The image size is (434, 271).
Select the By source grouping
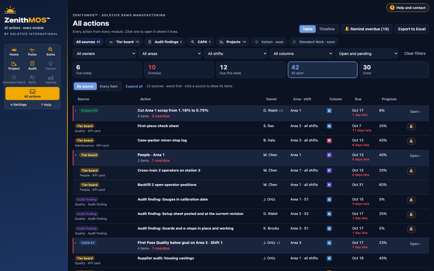85,86
